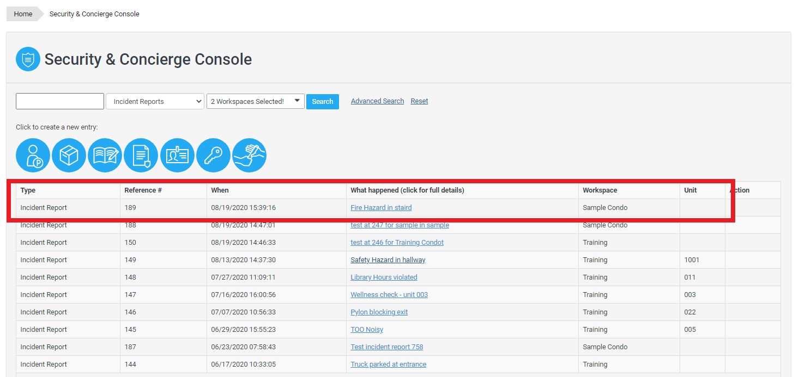Screen dimensions: 799x377
Task: Focus the search text field
Action: (60, 101)
